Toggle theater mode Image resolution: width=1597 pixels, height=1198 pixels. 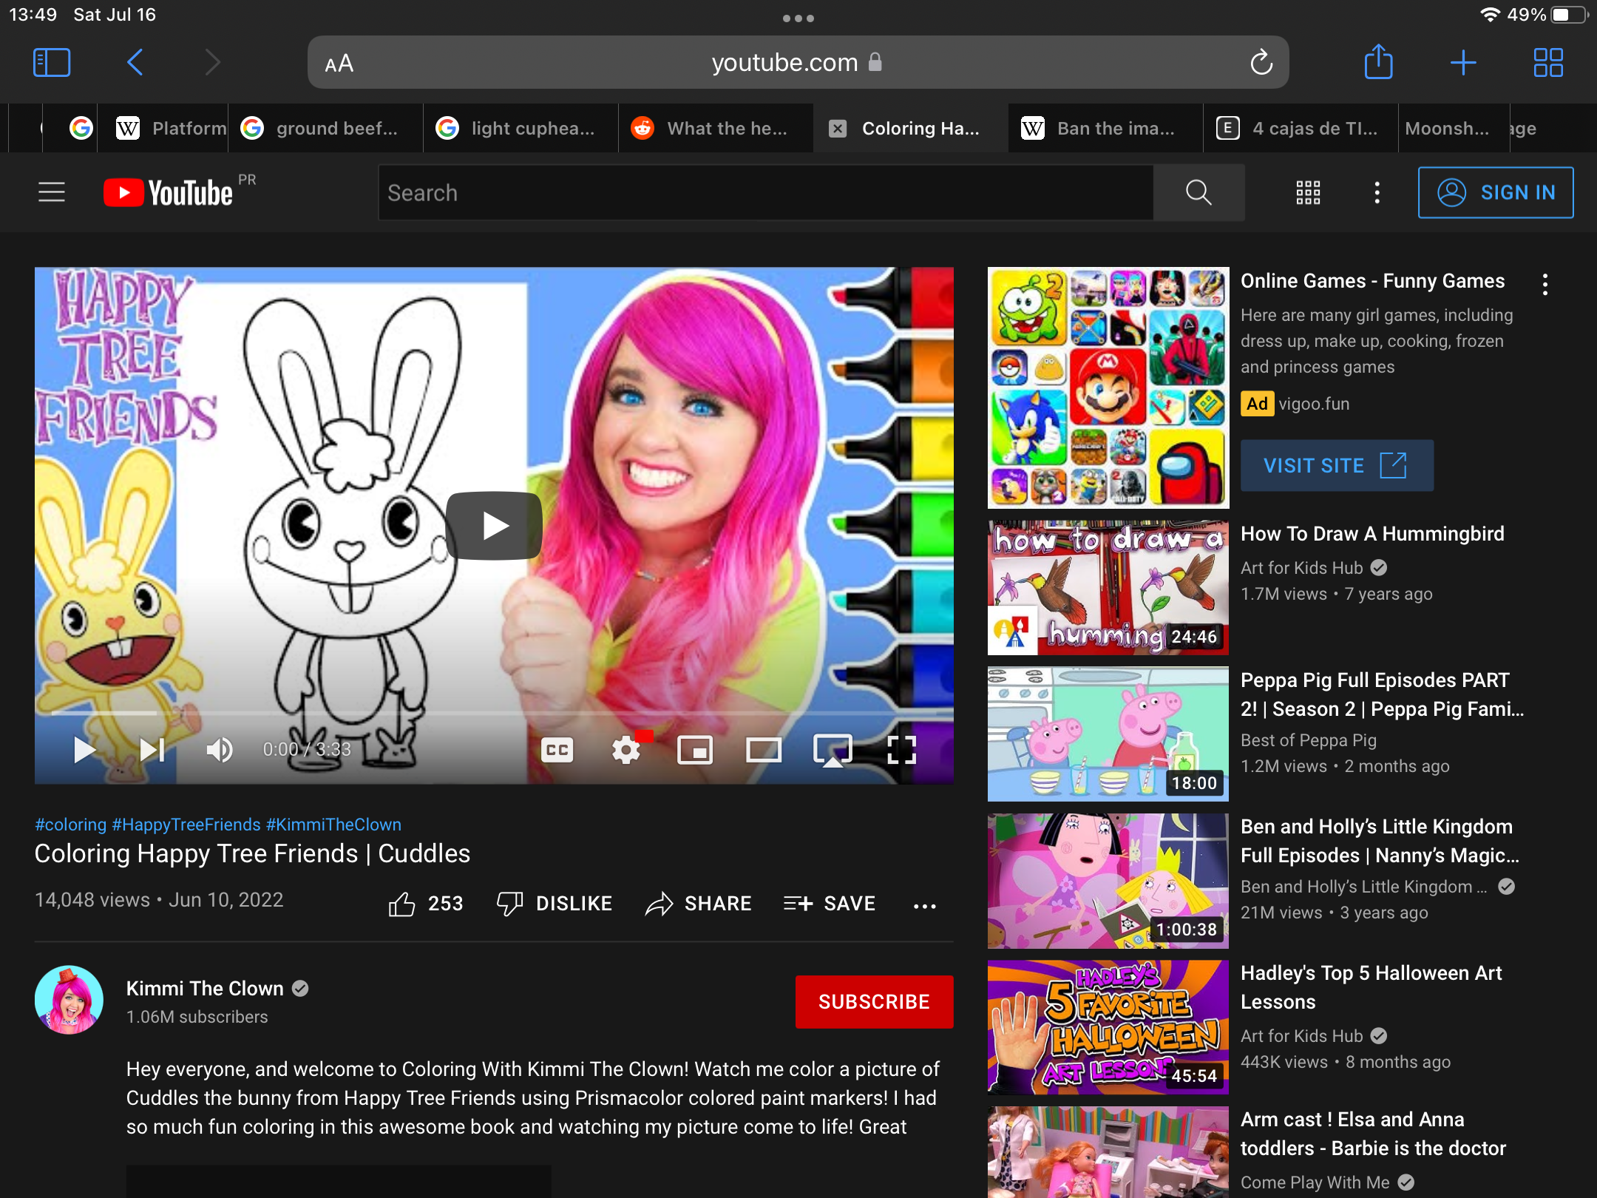(x=764, y=750)
